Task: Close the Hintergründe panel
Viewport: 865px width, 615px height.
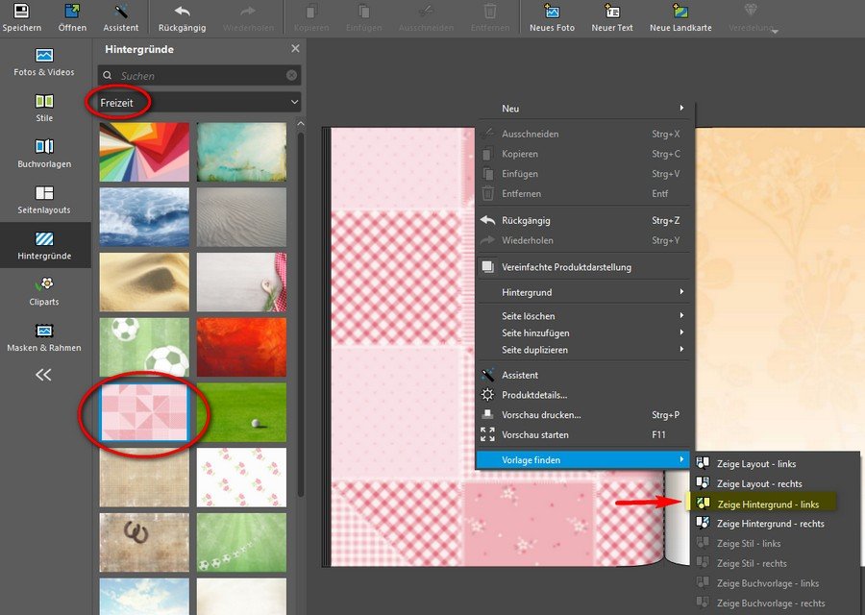Action: coord(295,49)
